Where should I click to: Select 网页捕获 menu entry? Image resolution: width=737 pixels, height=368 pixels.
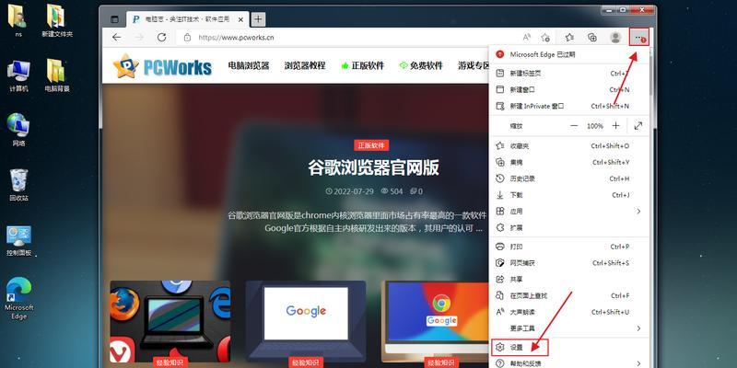568,263
